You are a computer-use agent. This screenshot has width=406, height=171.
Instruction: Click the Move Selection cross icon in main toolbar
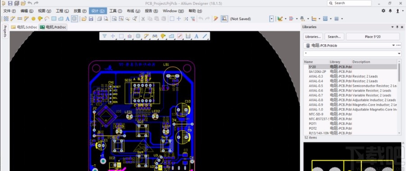pos(178,18)
